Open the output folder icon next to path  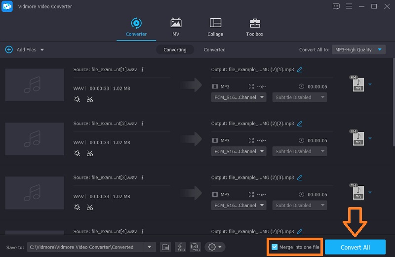coord(166,247)
